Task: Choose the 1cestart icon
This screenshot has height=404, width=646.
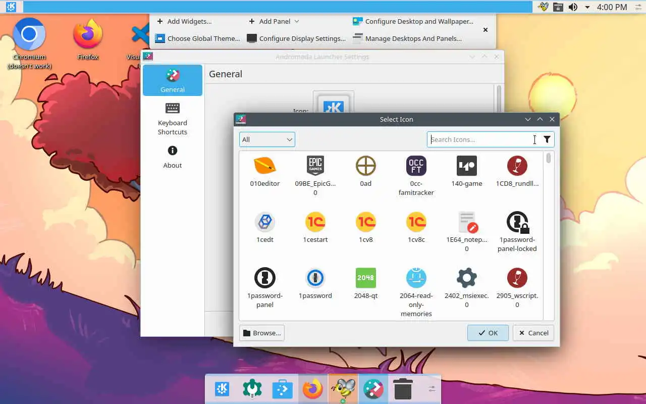Action: click(x=315, y=228)
